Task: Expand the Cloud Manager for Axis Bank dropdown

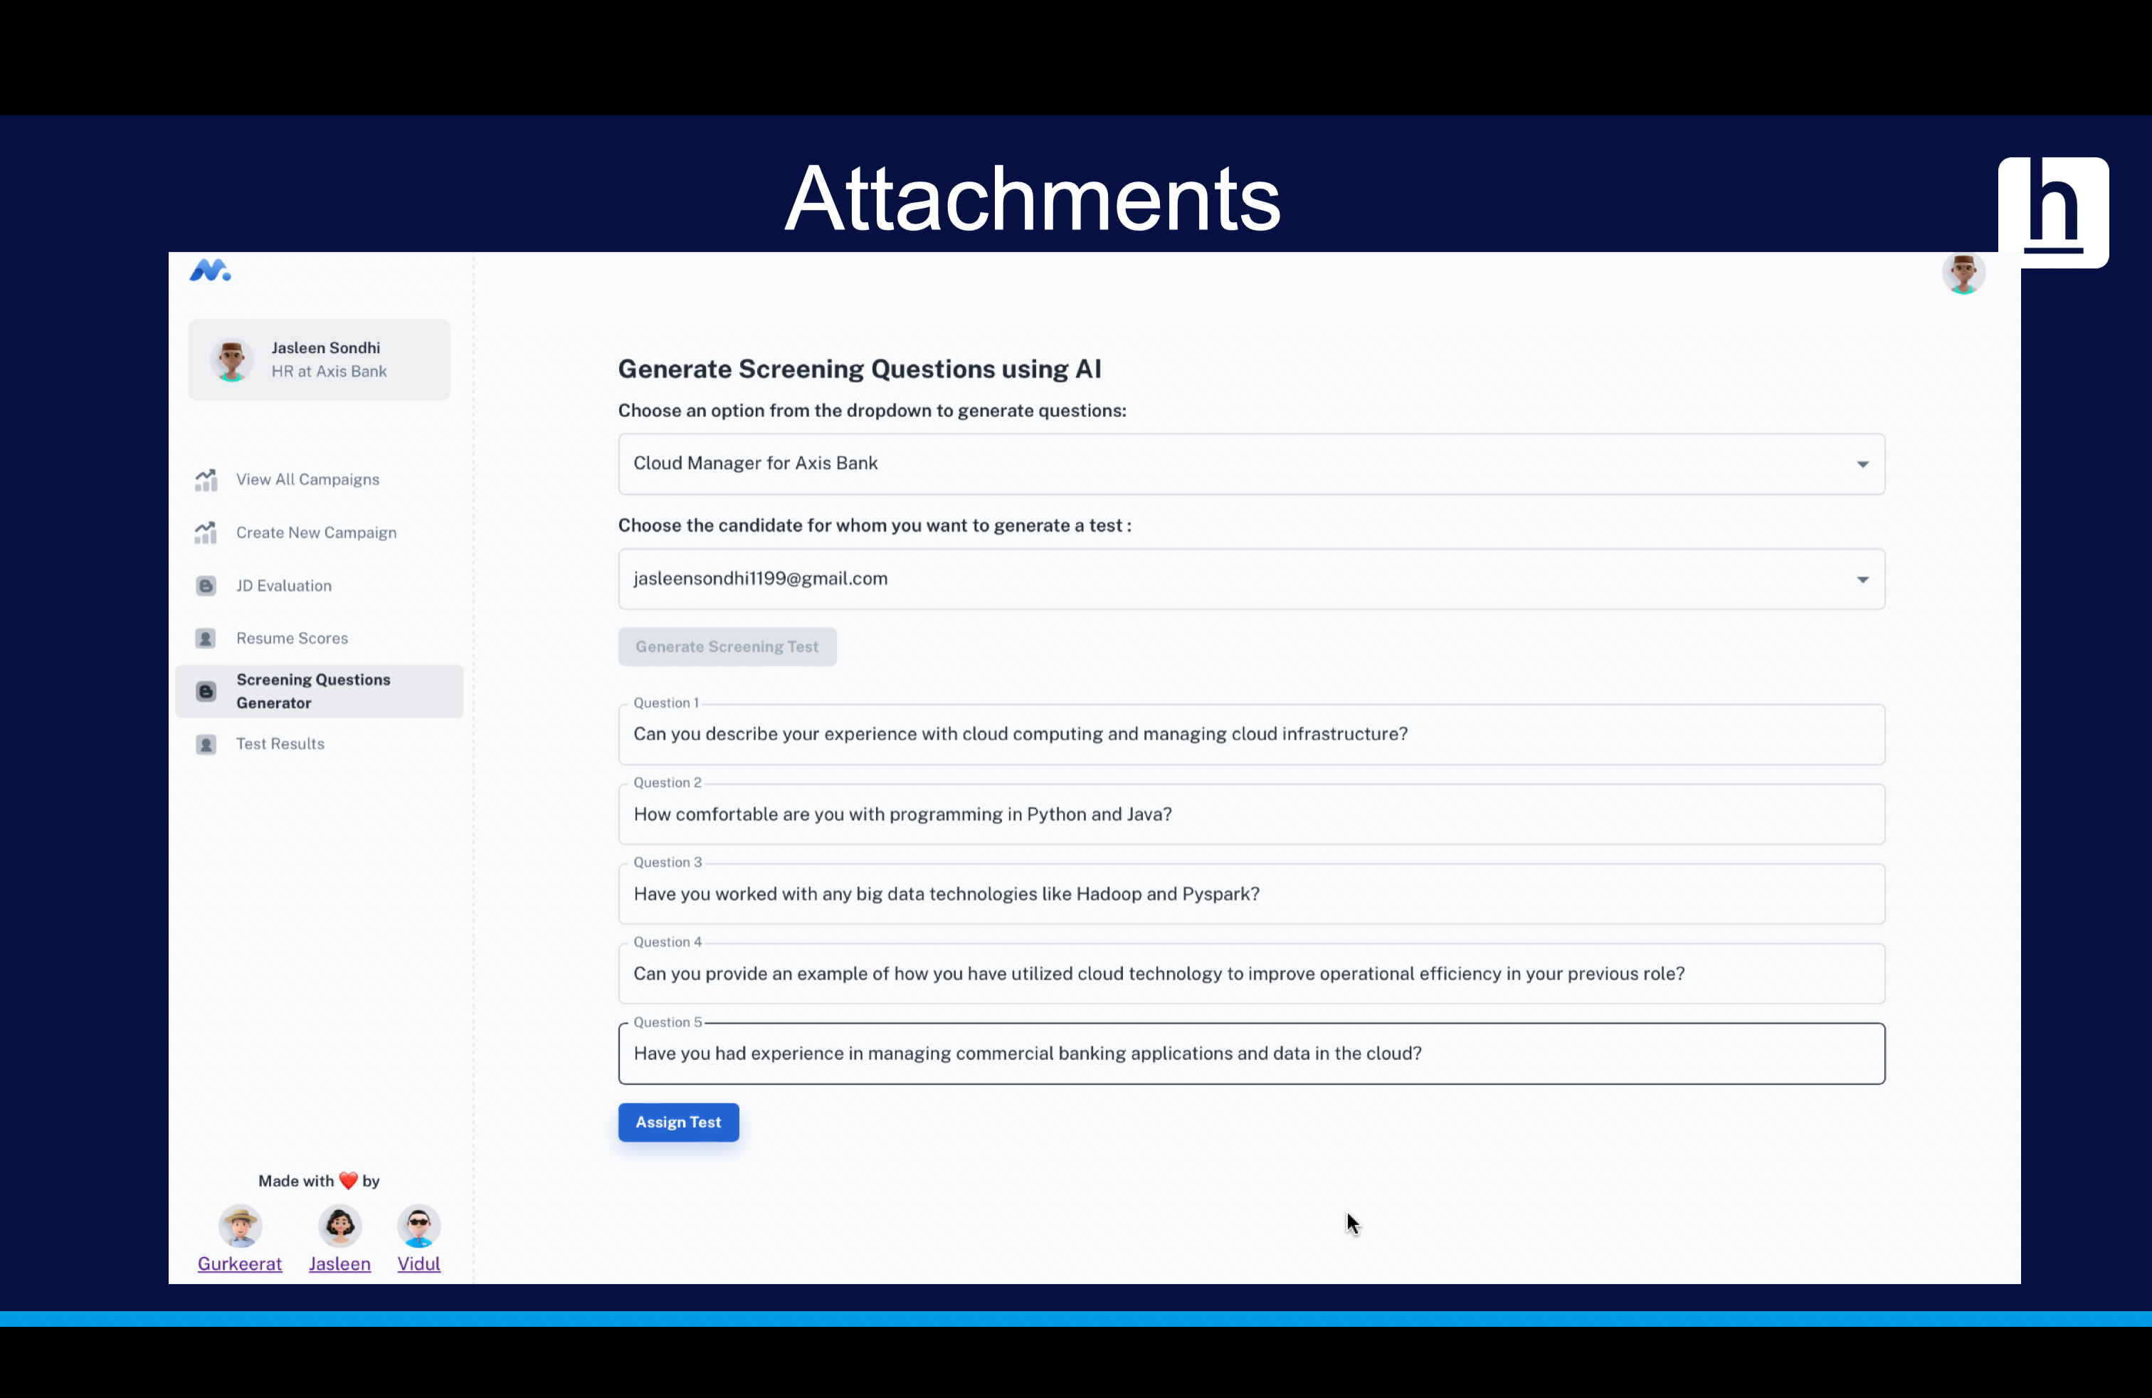Action: click(1251, 464)
